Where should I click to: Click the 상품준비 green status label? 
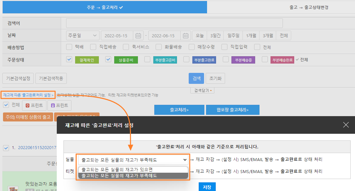coord(126,60)
